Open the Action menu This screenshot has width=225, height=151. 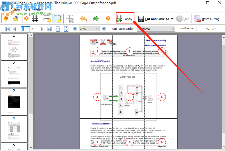(x=15, y=9)
